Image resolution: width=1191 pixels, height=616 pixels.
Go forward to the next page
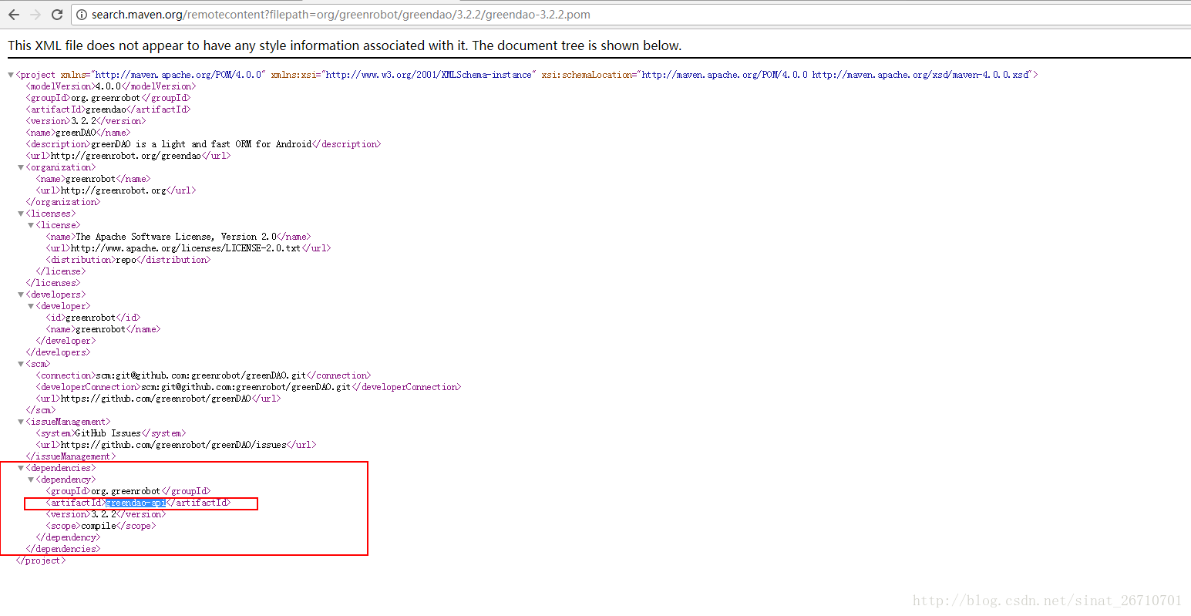tap(35, 15)
